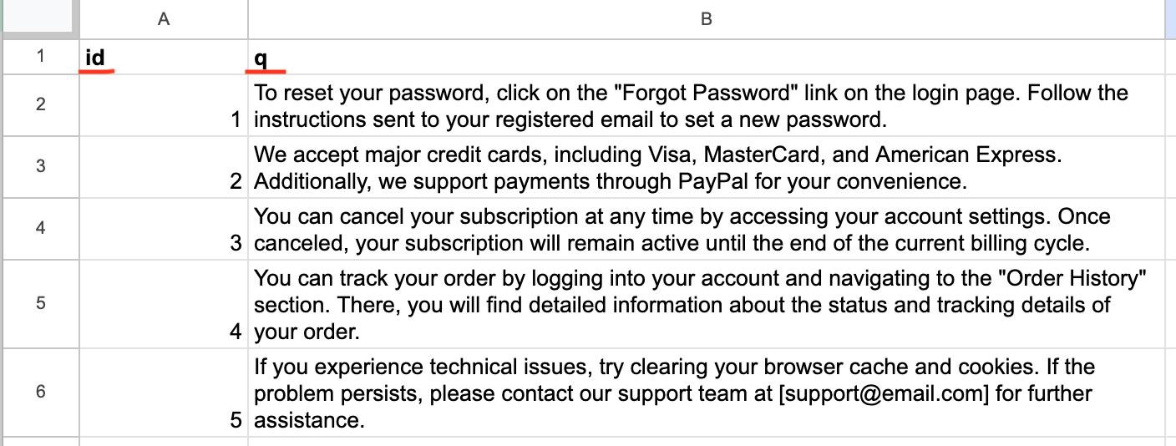Viewport: 1176px width, 446px height.
Task: Select row 1 header
Action: point(40,57)
